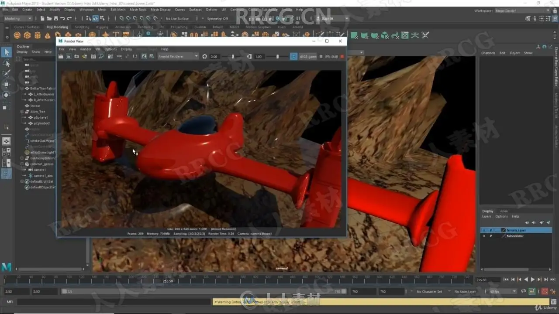
Task: Select the arrow Select tool in toolbox
Action: [7, 52]
